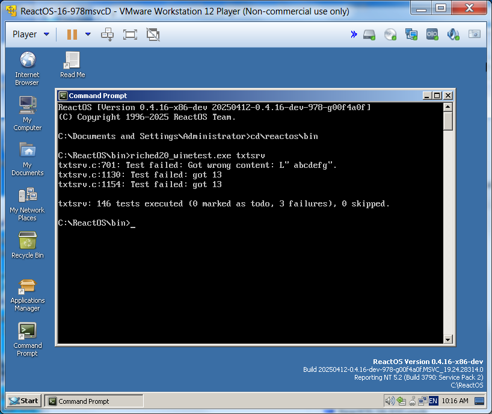
Task: Select the My Computer desktop icon
Action: (x=27, y=114)
